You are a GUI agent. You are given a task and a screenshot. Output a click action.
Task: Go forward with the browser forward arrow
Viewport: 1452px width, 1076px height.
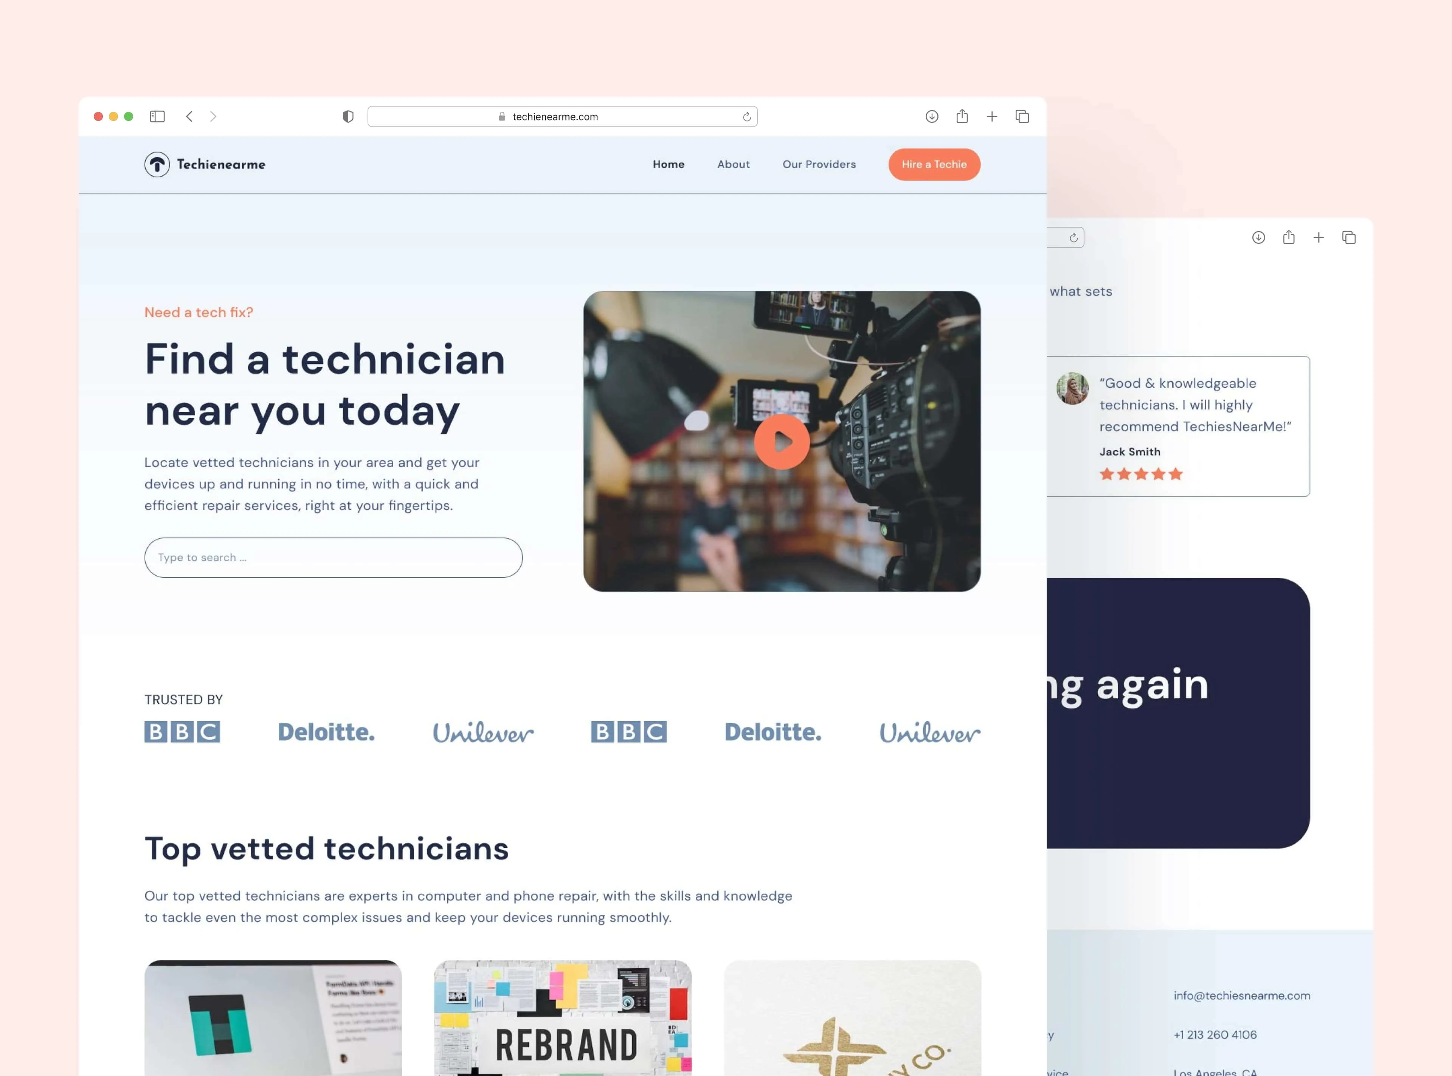pos(213,116)
